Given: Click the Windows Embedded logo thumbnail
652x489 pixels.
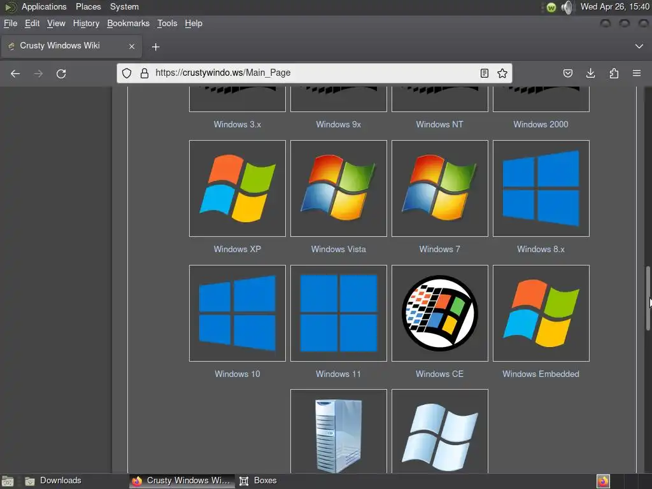Looking at the screenshot, I should click(541, 313).
